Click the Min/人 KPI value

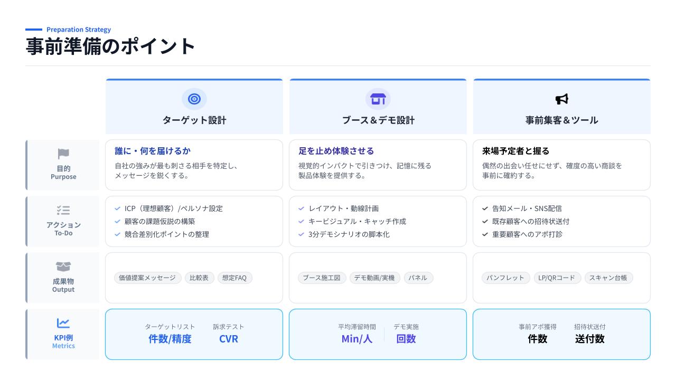tap(356, 339)
